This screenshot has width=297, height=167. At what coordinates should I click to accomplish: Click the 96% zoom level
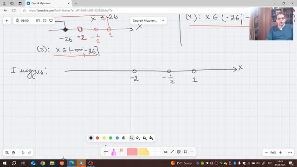pyautogui.click(x=273, y=153)
